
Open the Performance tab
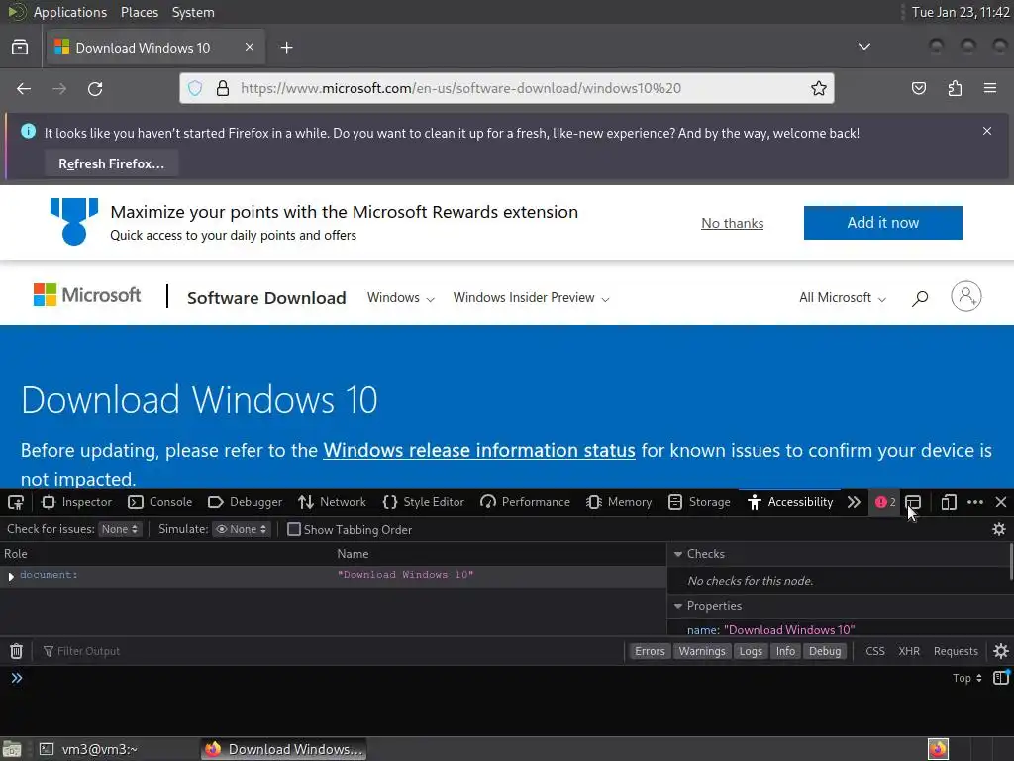pyautogui.click(x=525, y=502)
